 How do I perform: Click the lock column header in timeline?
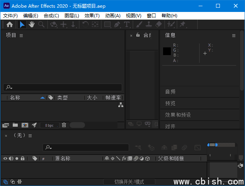point(23,158)
